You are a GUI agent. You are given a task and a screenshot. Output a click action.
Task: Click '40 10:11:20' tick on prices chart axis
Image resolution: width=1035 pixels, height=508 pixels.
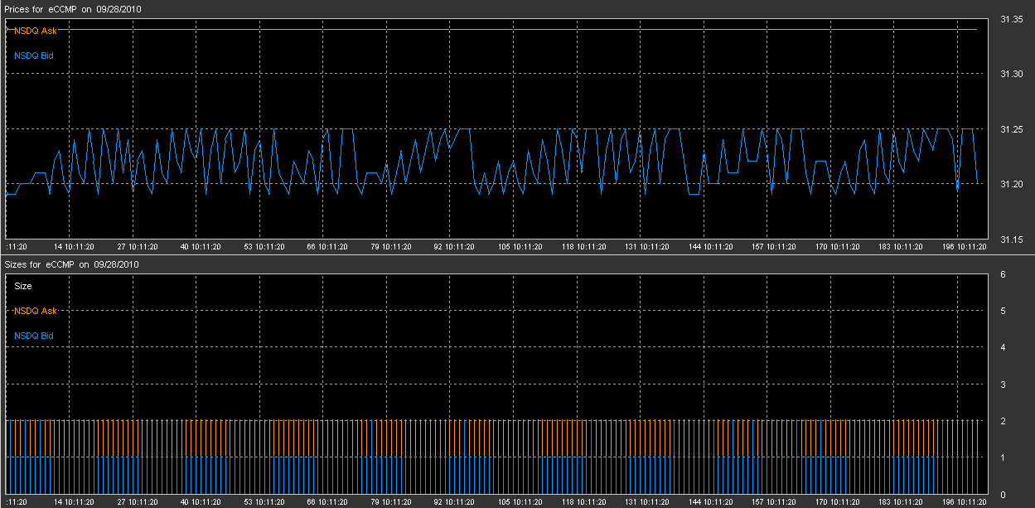tap(201, 247)
